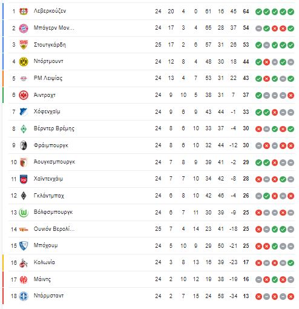Screen dimensions: 299x309
Task: Click the Eintracht Frankfurt eagle crest
Action: pyautogui.click(x=24, y=95)
